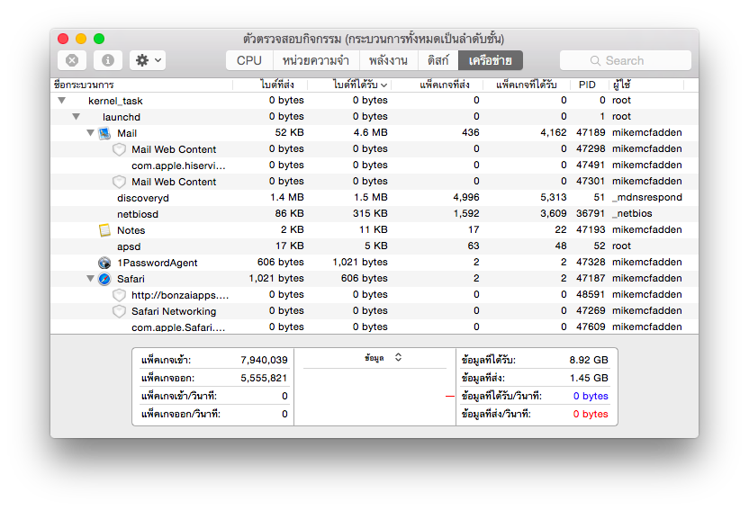
Task: Click the shield icon beside Safari Networking
Action: 119,311
